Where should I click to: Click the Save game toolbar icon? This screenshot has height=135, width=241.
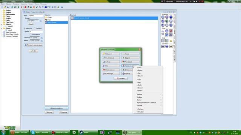[8, 7]
